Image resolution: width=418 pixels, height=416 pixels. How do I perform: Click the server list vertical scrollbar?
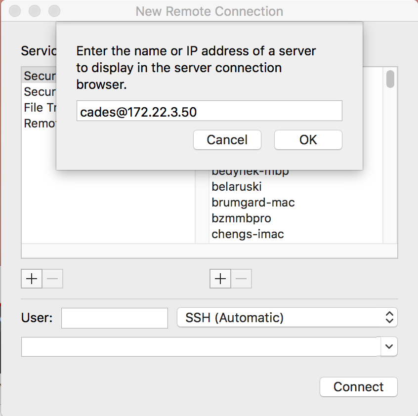(390, 79)
